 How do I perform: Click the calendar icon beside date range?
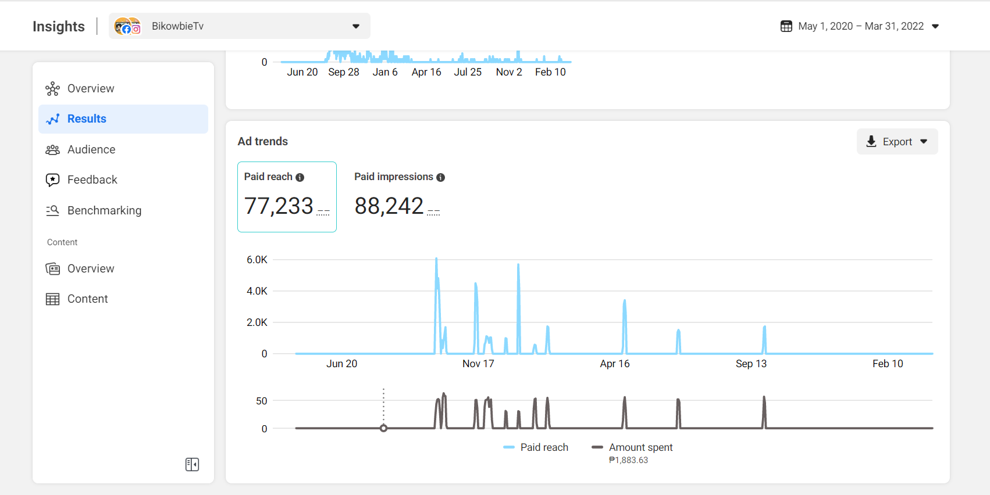786,26
